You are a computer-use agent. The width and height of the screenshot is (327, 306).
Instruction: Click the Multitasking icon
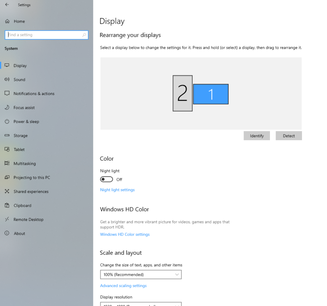(7, 163)
